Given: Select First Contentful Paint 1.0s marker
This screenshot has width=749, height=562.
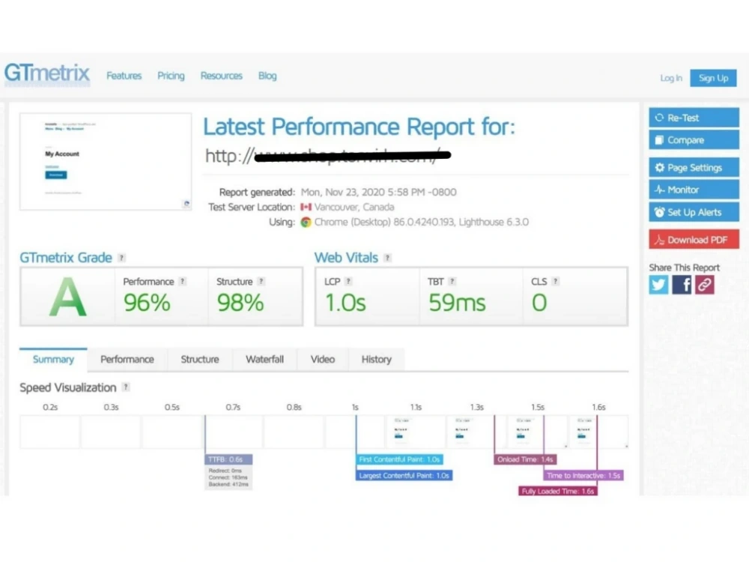Looking at the screenshot, I should tap(399, 459).
